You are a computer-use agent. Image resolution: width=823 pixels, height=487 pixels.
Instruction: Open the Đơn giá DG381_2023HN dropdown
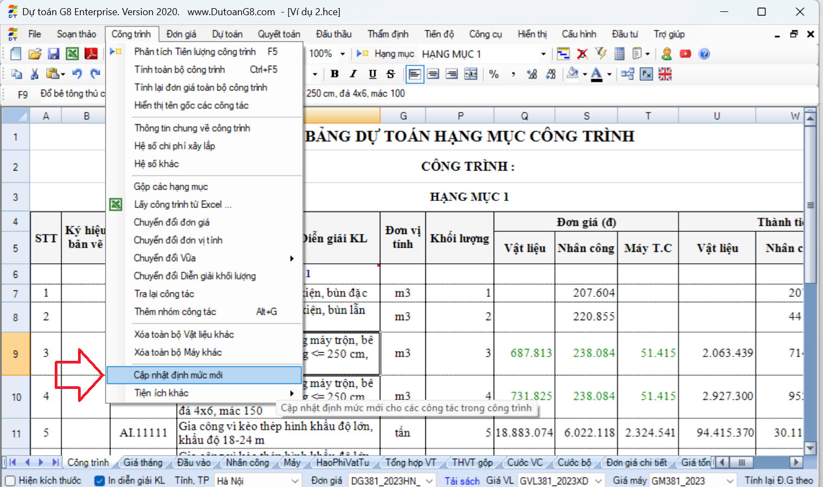click(x=429, y=480)
